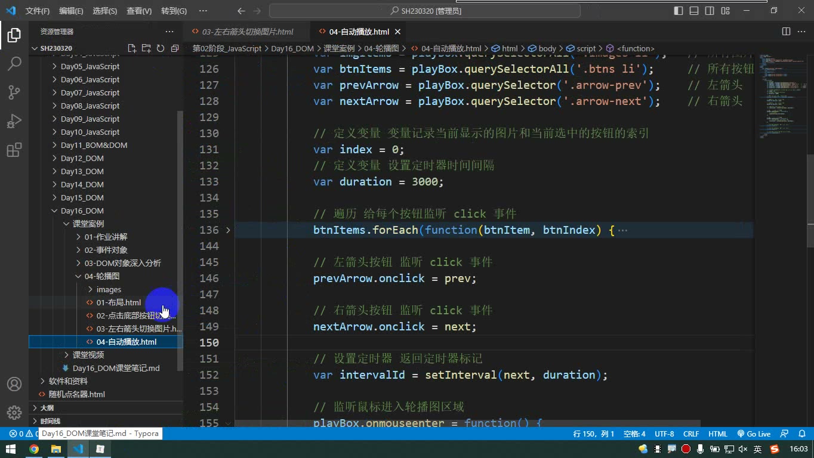Image resolution: width=814 pixels, height=458 pixels.
Task: Switch to 03-左右箭头切换图片.html tab
Action: point(247,32)
